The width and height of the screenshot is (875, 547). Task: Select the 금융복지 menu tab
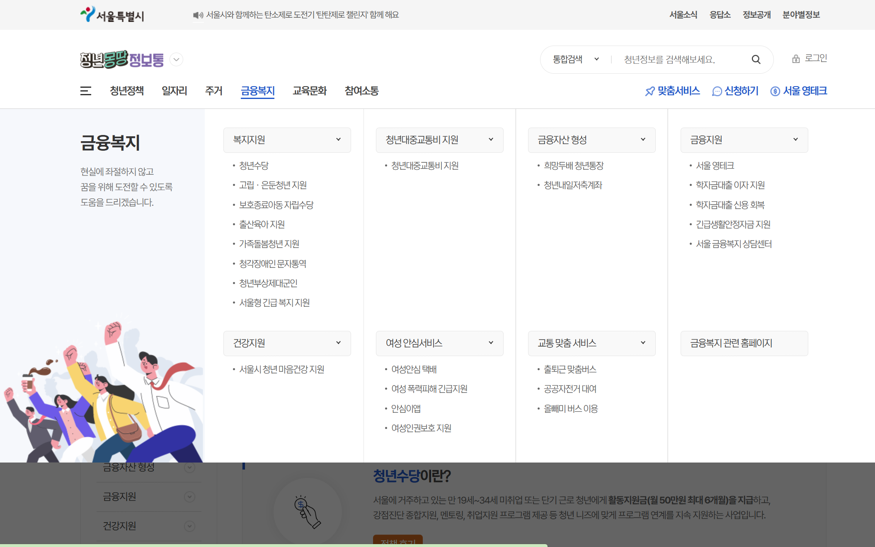(257, 91)
